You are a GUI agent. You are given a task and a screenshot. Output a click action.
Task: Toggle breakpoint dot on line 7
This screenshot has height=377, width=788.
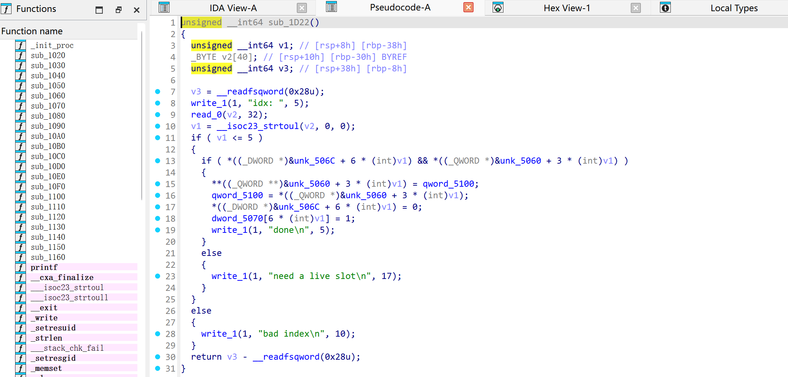click(x=158, y=92)
